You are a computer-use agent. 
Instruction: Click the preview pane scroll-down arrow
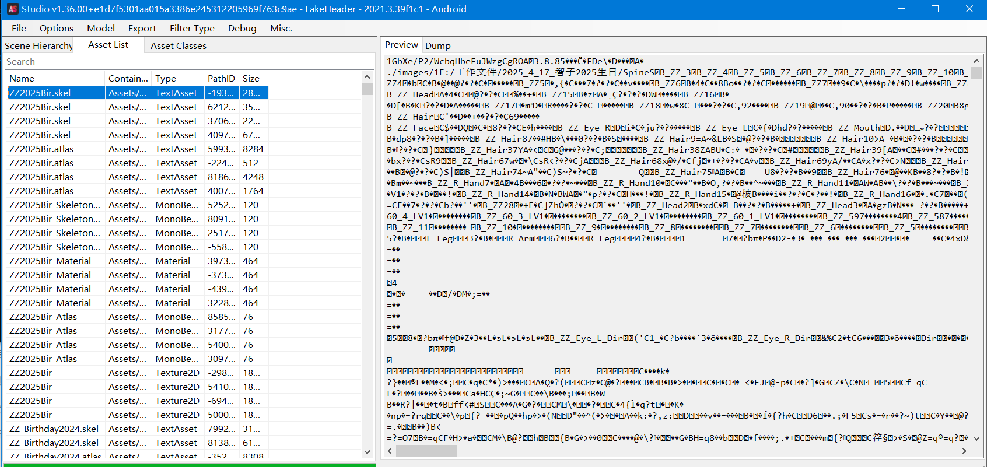coord(977,438)
